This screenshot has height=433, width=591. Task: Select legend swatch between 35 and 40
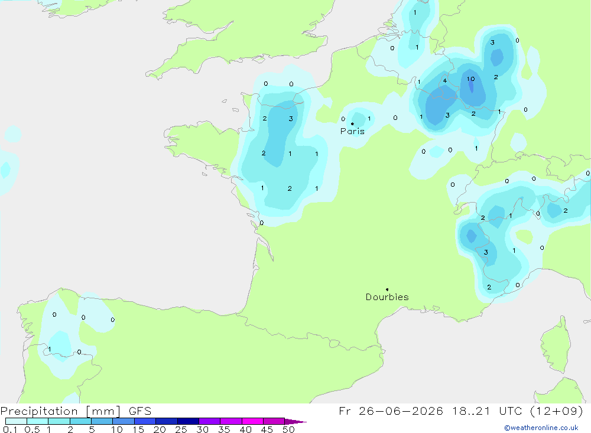tap(231, 421)
